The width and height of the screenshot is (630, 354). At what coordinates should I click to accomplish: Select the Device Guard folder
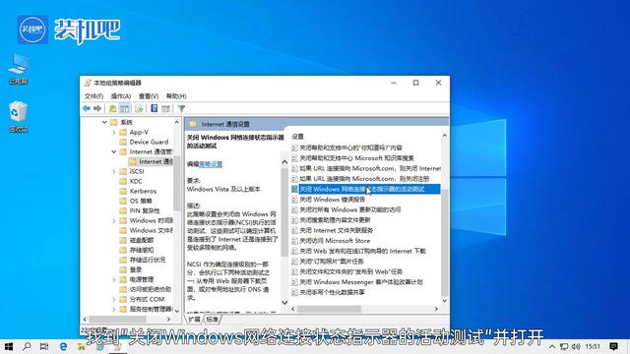click(145, 142)
